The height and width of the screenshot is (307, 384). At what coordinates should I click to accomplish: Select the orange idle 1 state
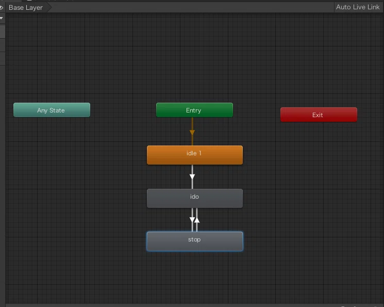(x=195, y=155)
